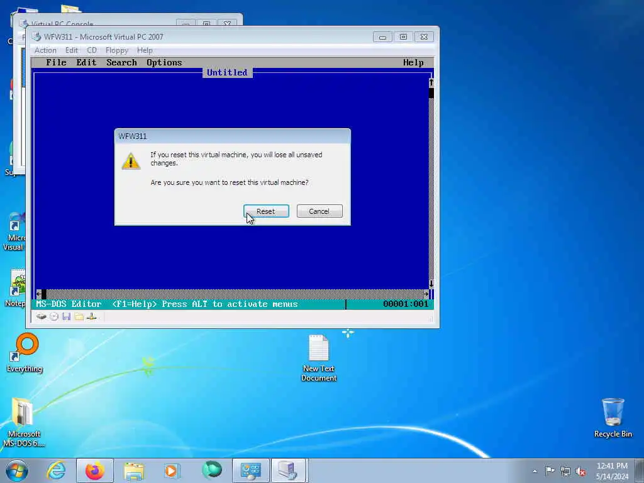Viewport: 644px width, 483px height.
Task: Select the Everything desktop shortcut
Action: tap(25, 353)
